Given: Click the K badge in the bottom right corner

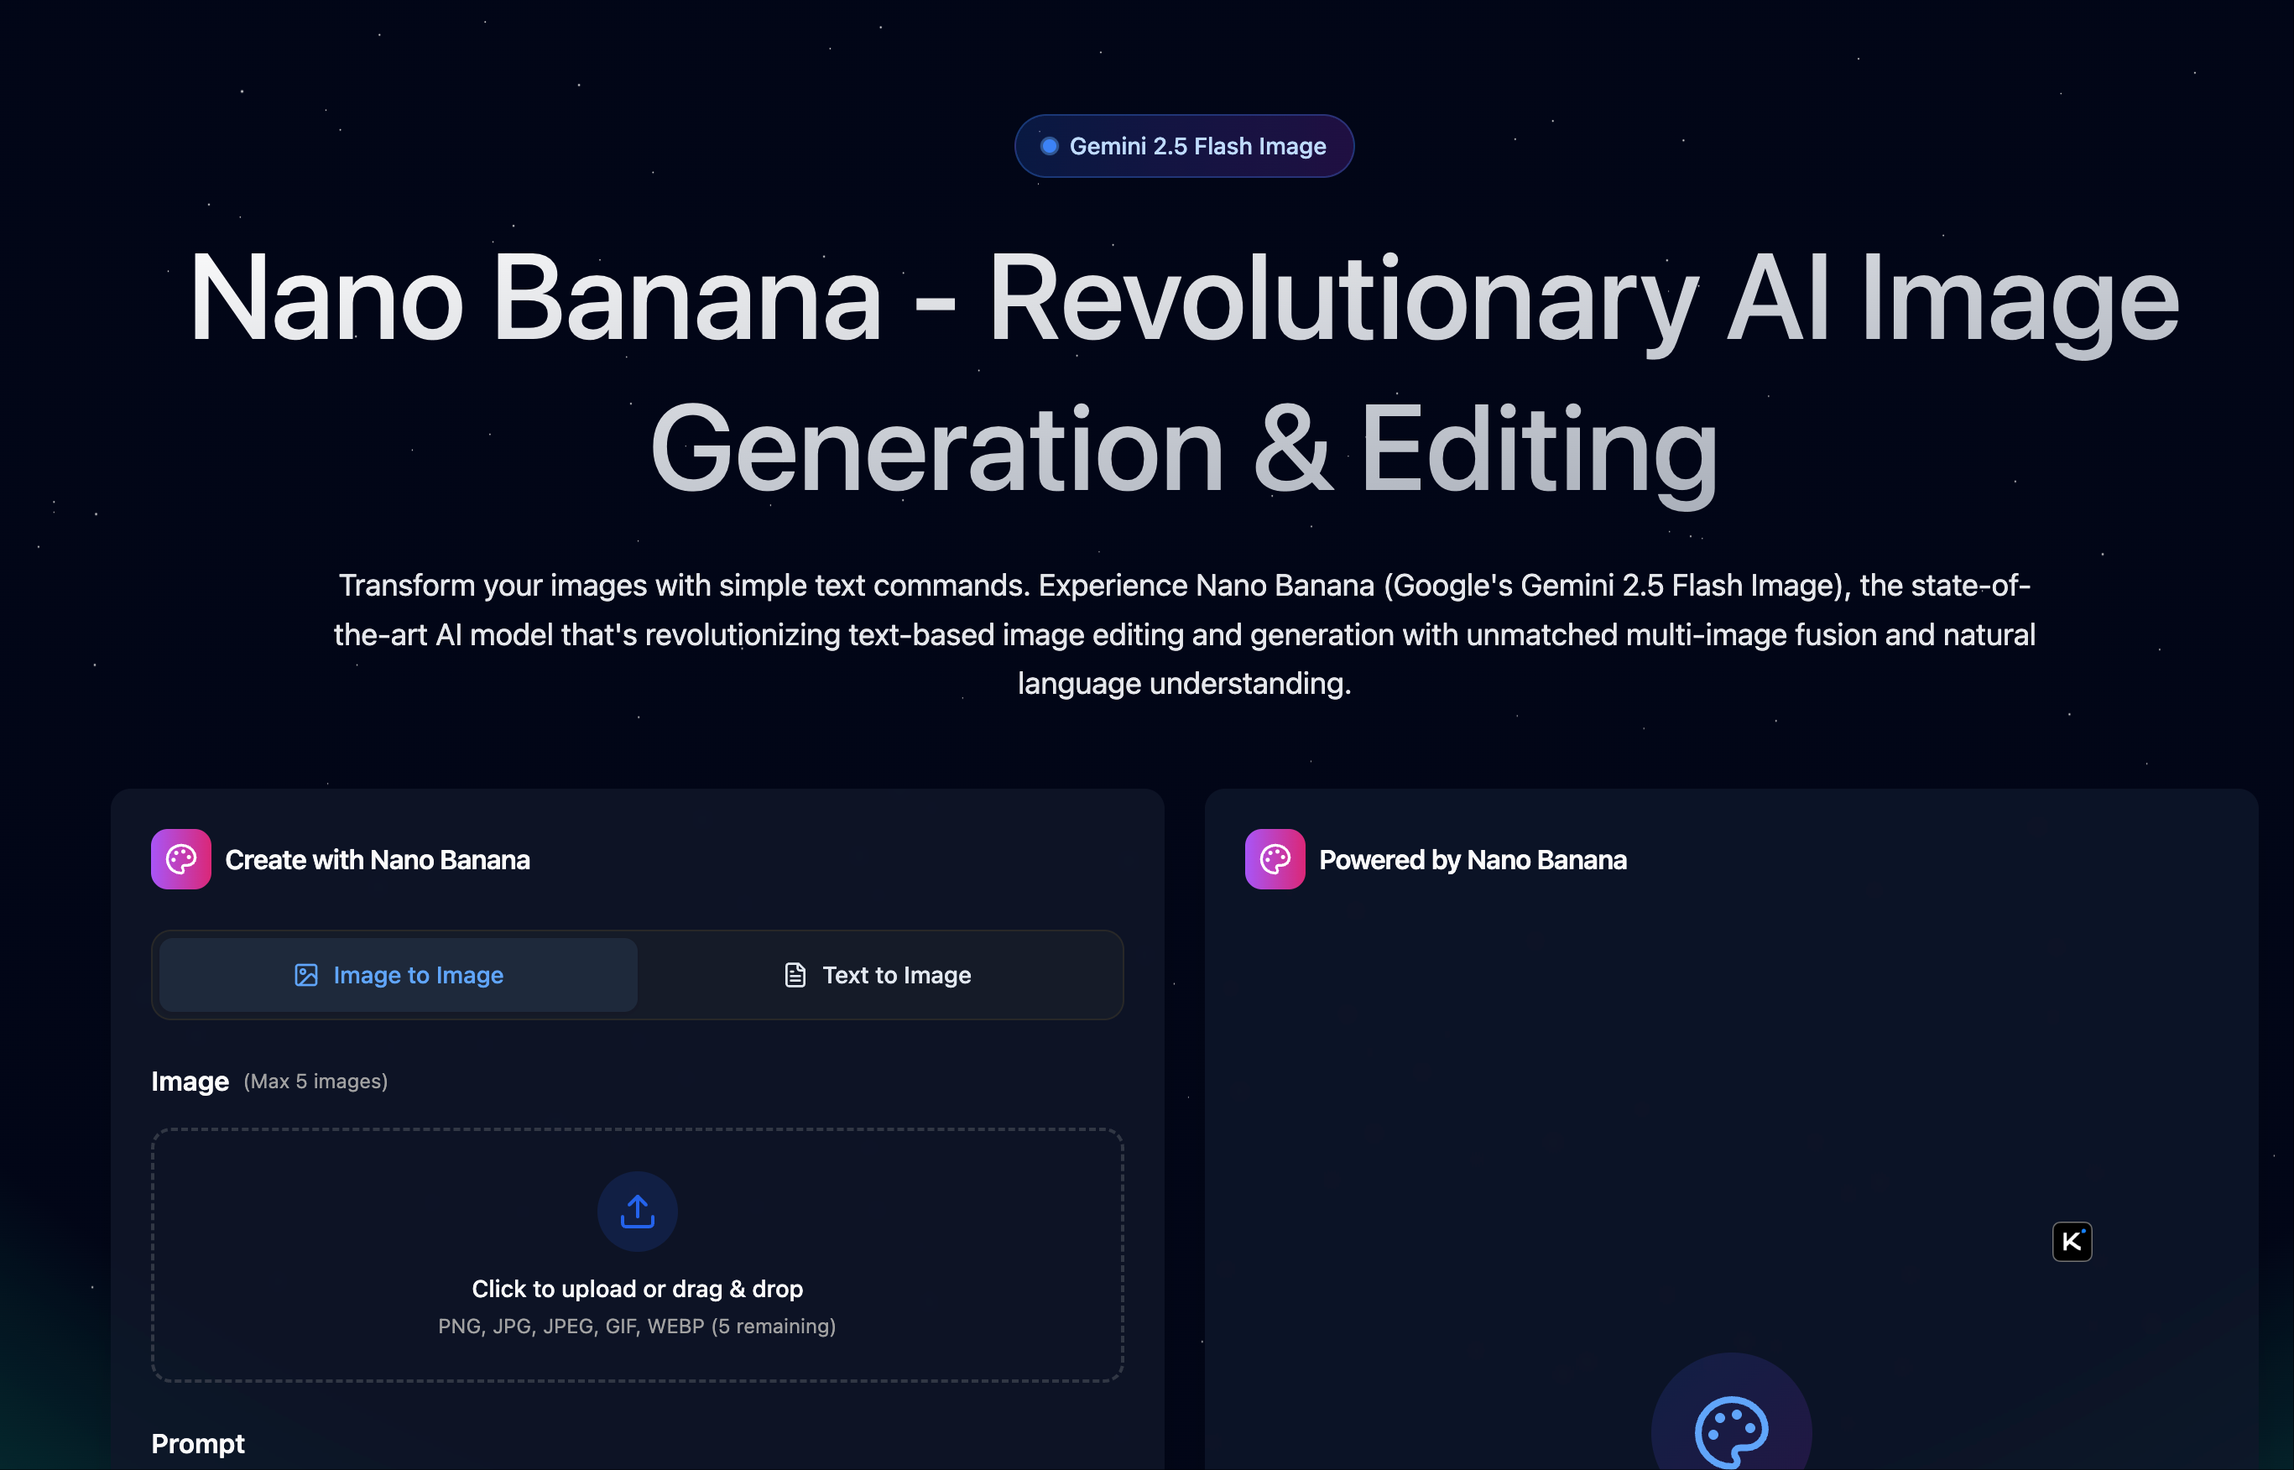Looking at the screenshot, I should pos(2072,1241).
